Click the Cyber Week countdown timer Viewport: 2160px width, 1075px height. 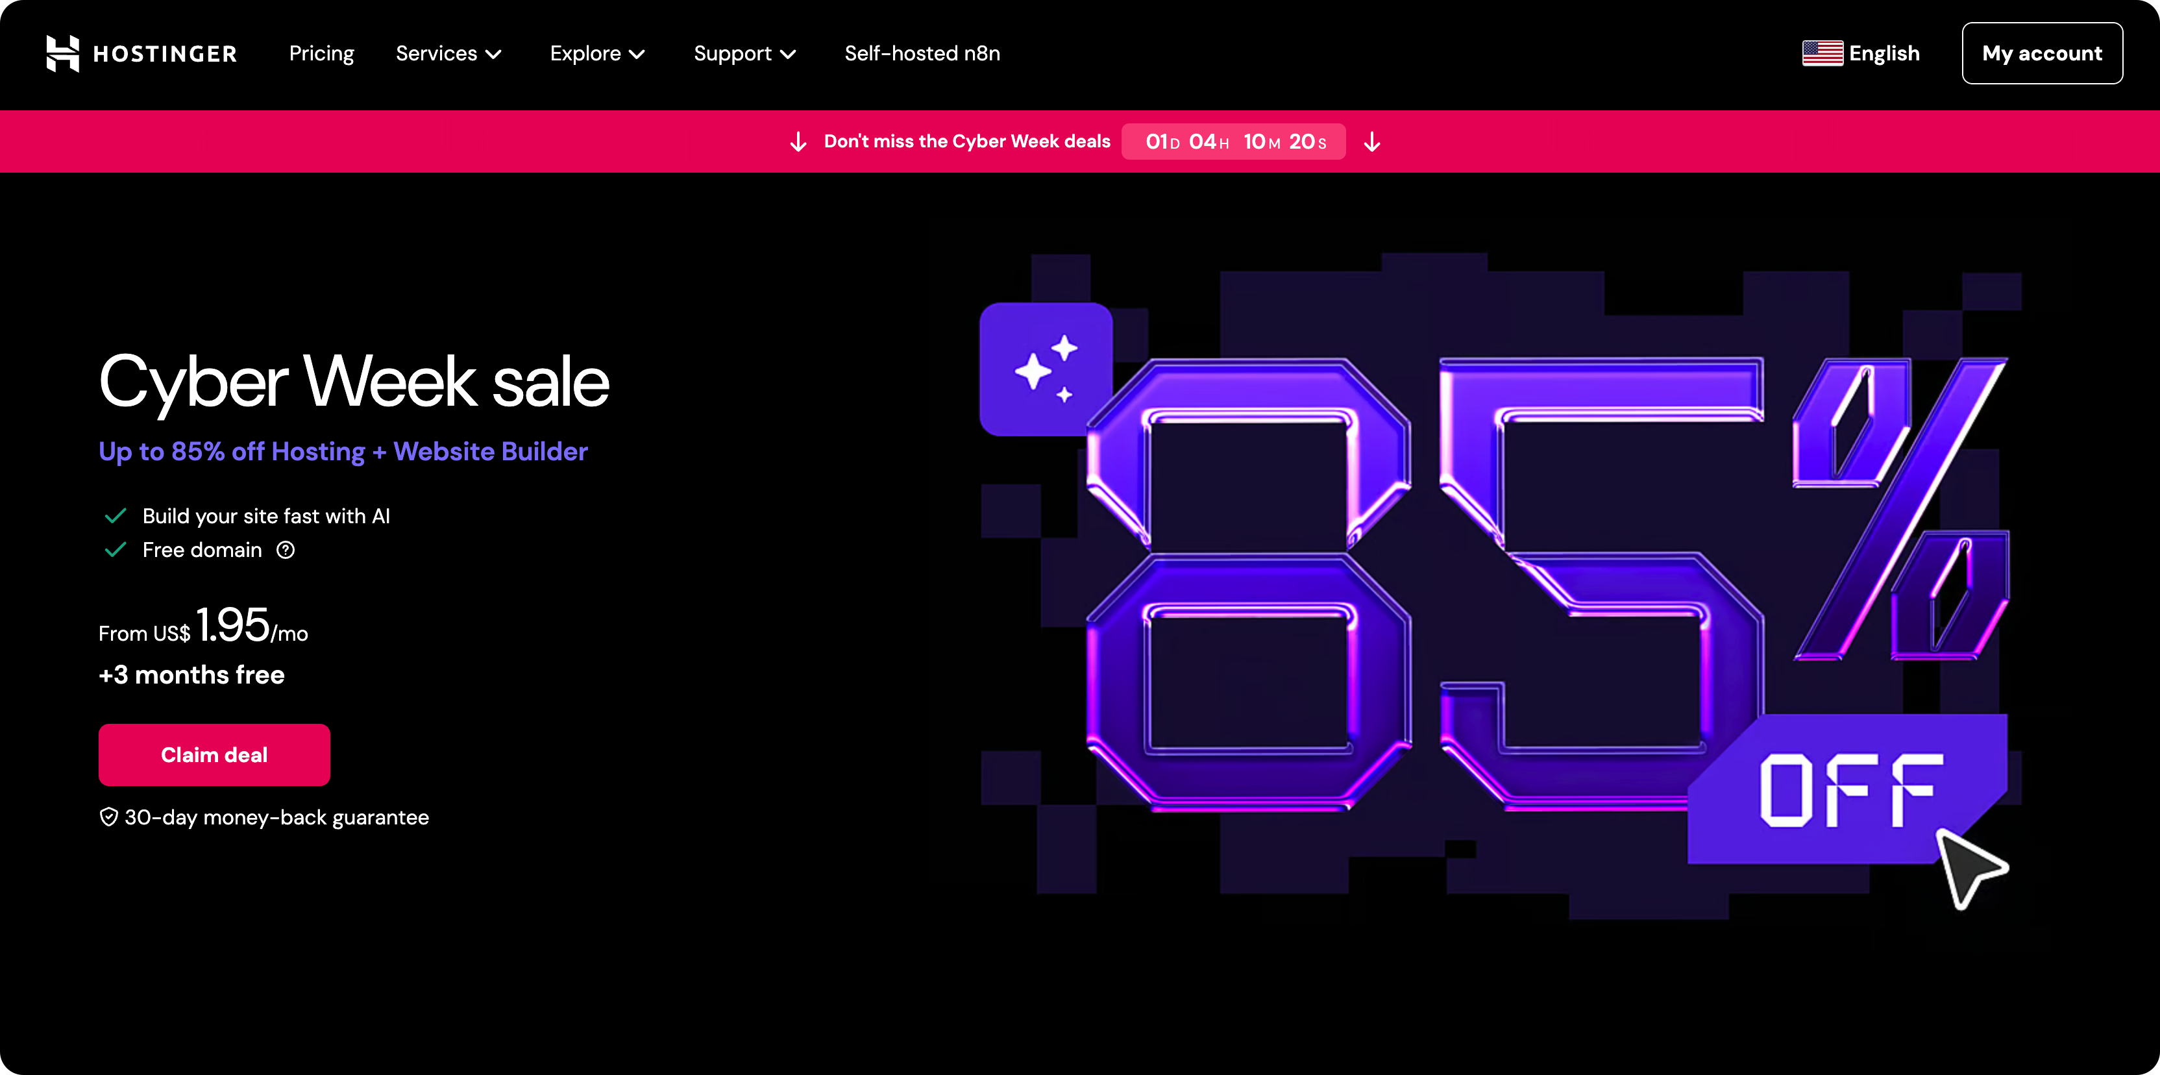[1233, 142]
